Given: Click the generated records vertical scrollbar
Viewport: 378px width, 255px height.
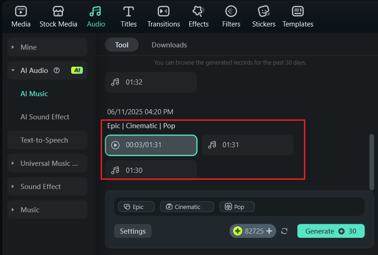Looking at the screenshot, I should (371, 162).
